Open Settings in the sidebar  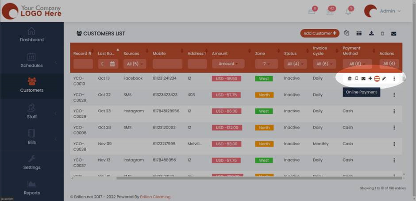32,162
